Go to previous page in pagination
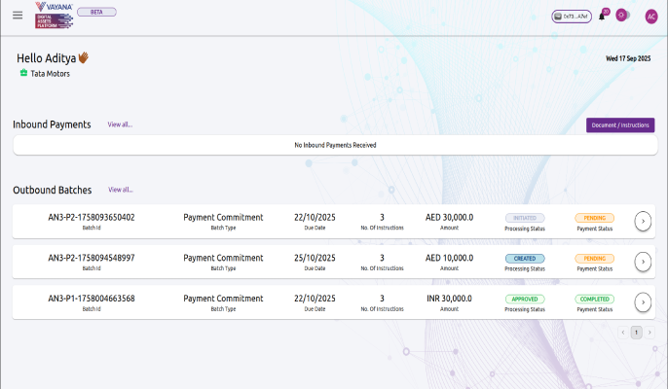 (x=623, y=333)
